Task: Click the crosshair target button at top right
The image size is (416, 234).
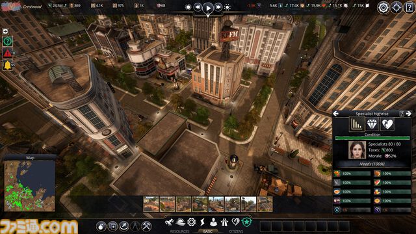Action: [x=396, y=8]
